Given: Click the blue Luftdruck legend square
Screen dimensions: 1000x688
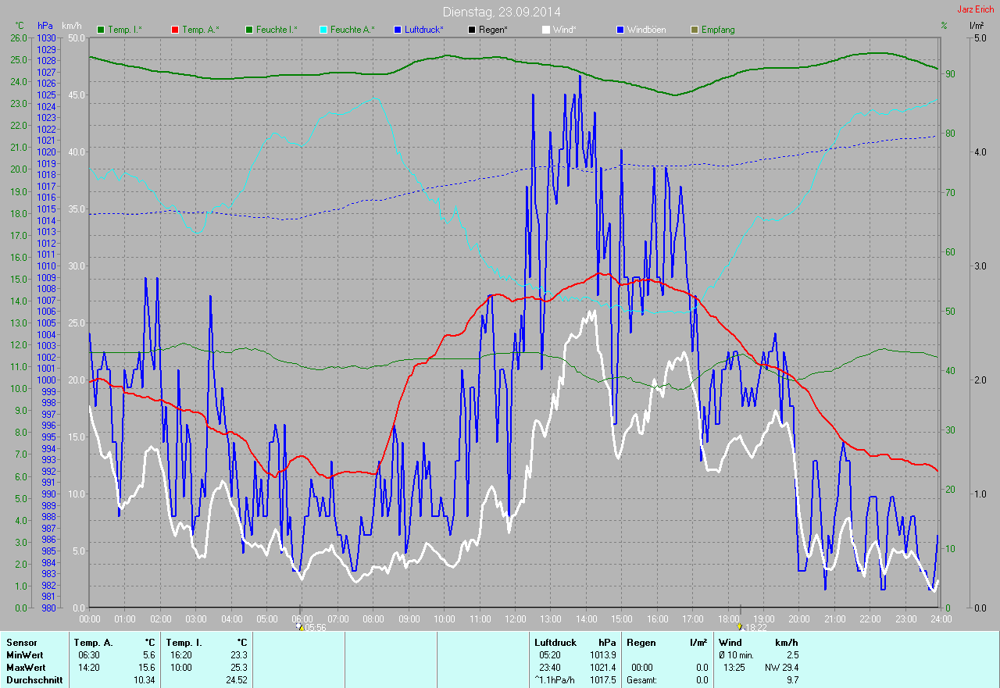Looking at the screenshot, I should 398,30.
